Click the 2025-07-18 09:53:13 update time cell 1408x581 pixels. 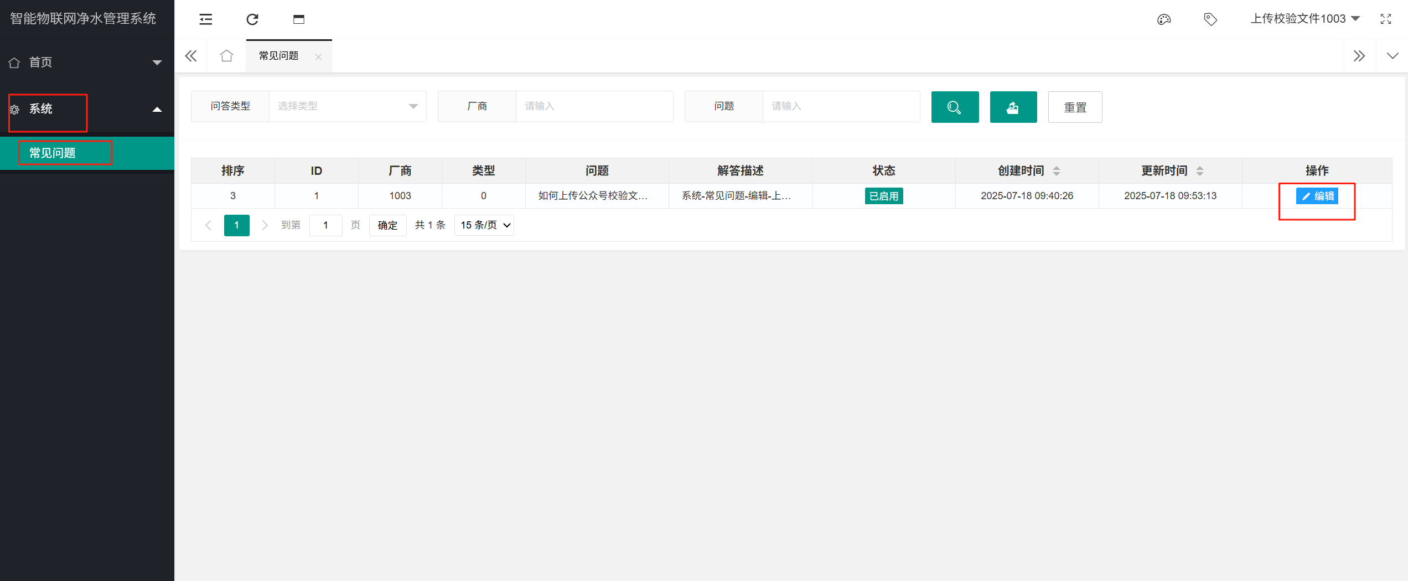[x=1170, y=196]
